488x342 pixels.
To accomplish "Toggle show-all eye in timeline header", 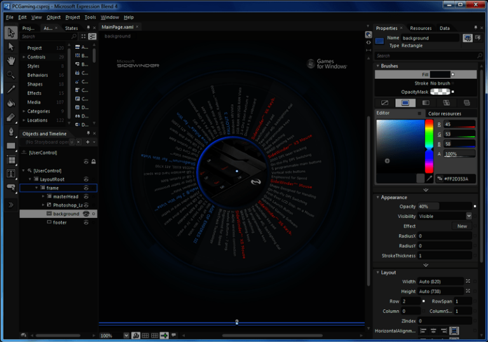I will [x=86, y=161].
